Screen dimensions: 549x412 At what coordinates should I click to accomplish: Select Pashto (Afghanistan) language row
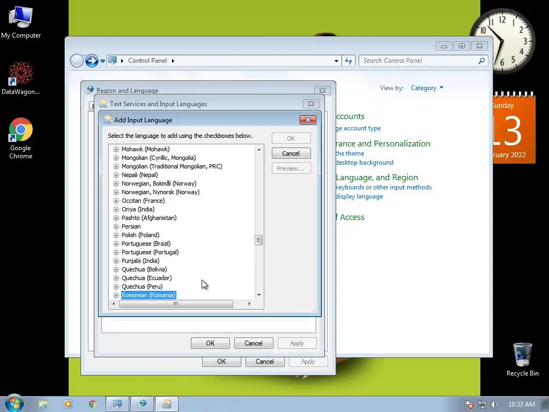(x=149, y=218)
